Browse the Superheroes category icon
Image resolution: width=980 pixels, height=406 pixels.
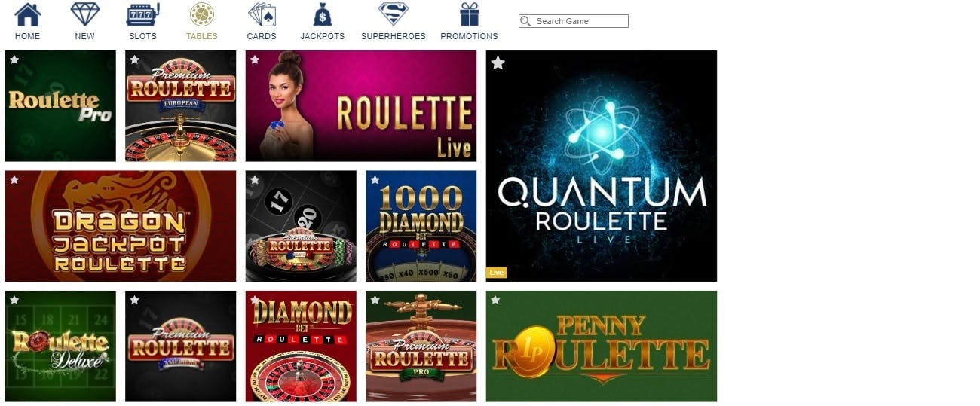pyautogui.click(x=394, y=14)
